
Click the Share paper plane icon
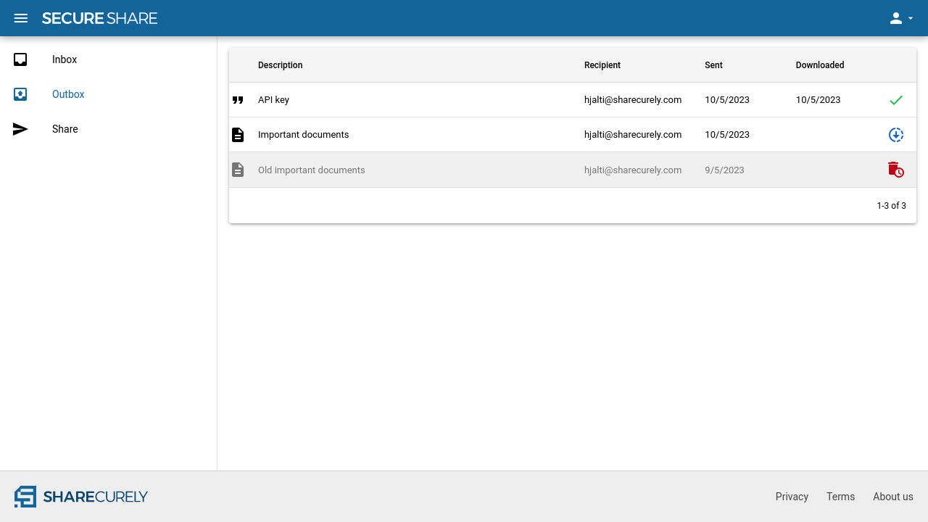pos(20,129)
